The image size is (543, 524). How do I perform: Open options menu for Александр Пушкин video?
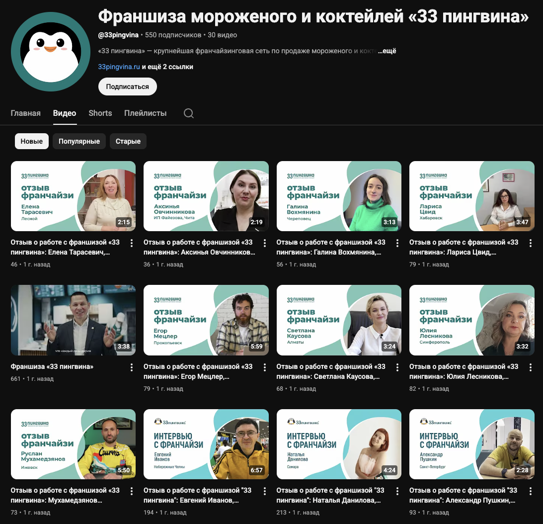[530, 491]
